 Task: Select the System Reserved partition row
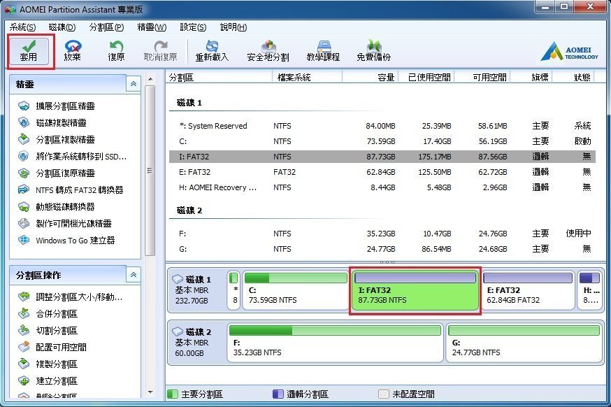pos(382,126)
